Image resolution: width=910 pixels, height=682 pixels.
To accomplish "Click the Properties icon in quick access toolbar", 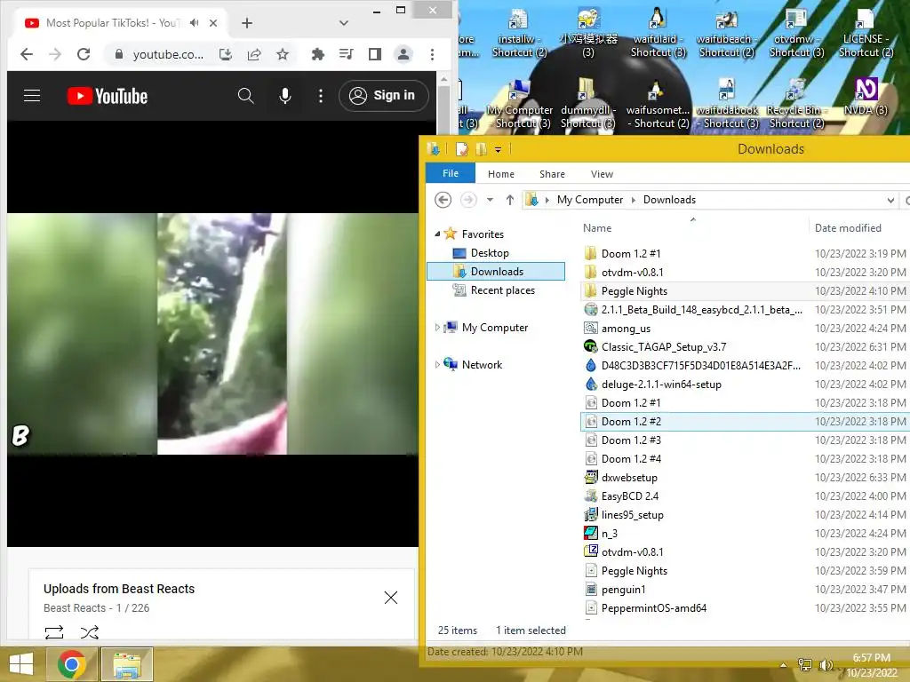I will point(462,149).
